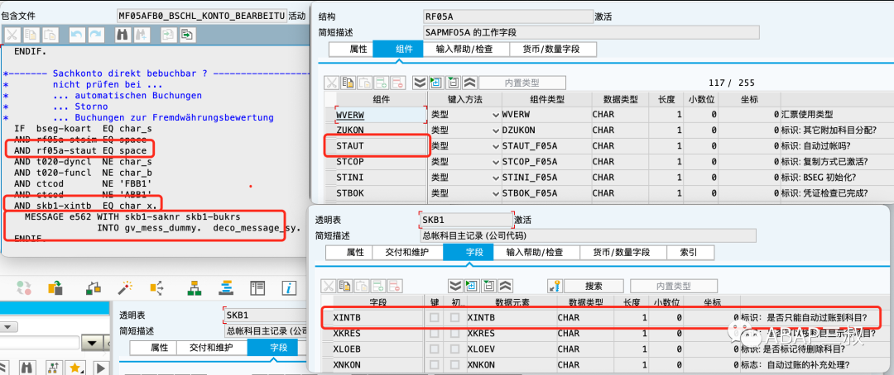Expand all icon in SKB1 fields toolbar
The width and height of the screenshot is (894, 375).
click(x=455, y=286)
